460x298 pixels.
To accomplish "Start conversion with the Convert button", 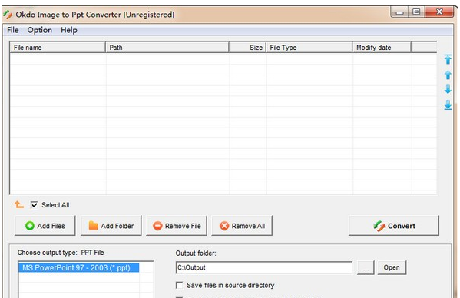I will [394, 226].
